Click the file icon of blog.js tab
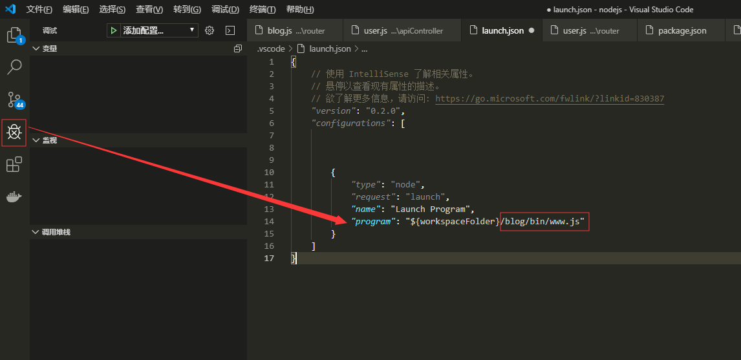This screenshot has width=741, height=360. point(259,31)
